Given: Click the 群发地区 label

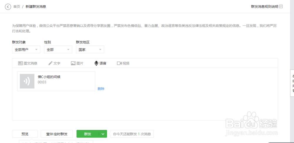Looking at the screenshot, I should pyautogui.click(x=83, y=42).
